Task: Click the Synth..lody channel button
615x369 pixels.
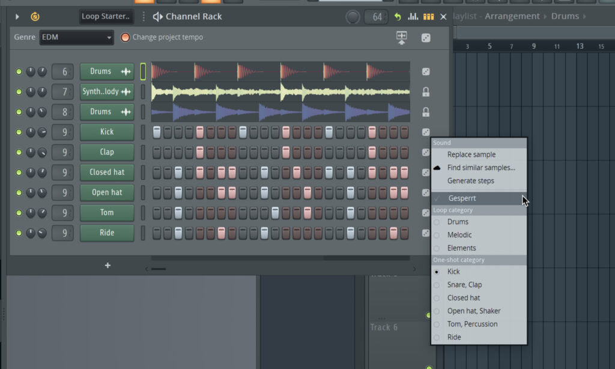Action: (x=107, y=92)
